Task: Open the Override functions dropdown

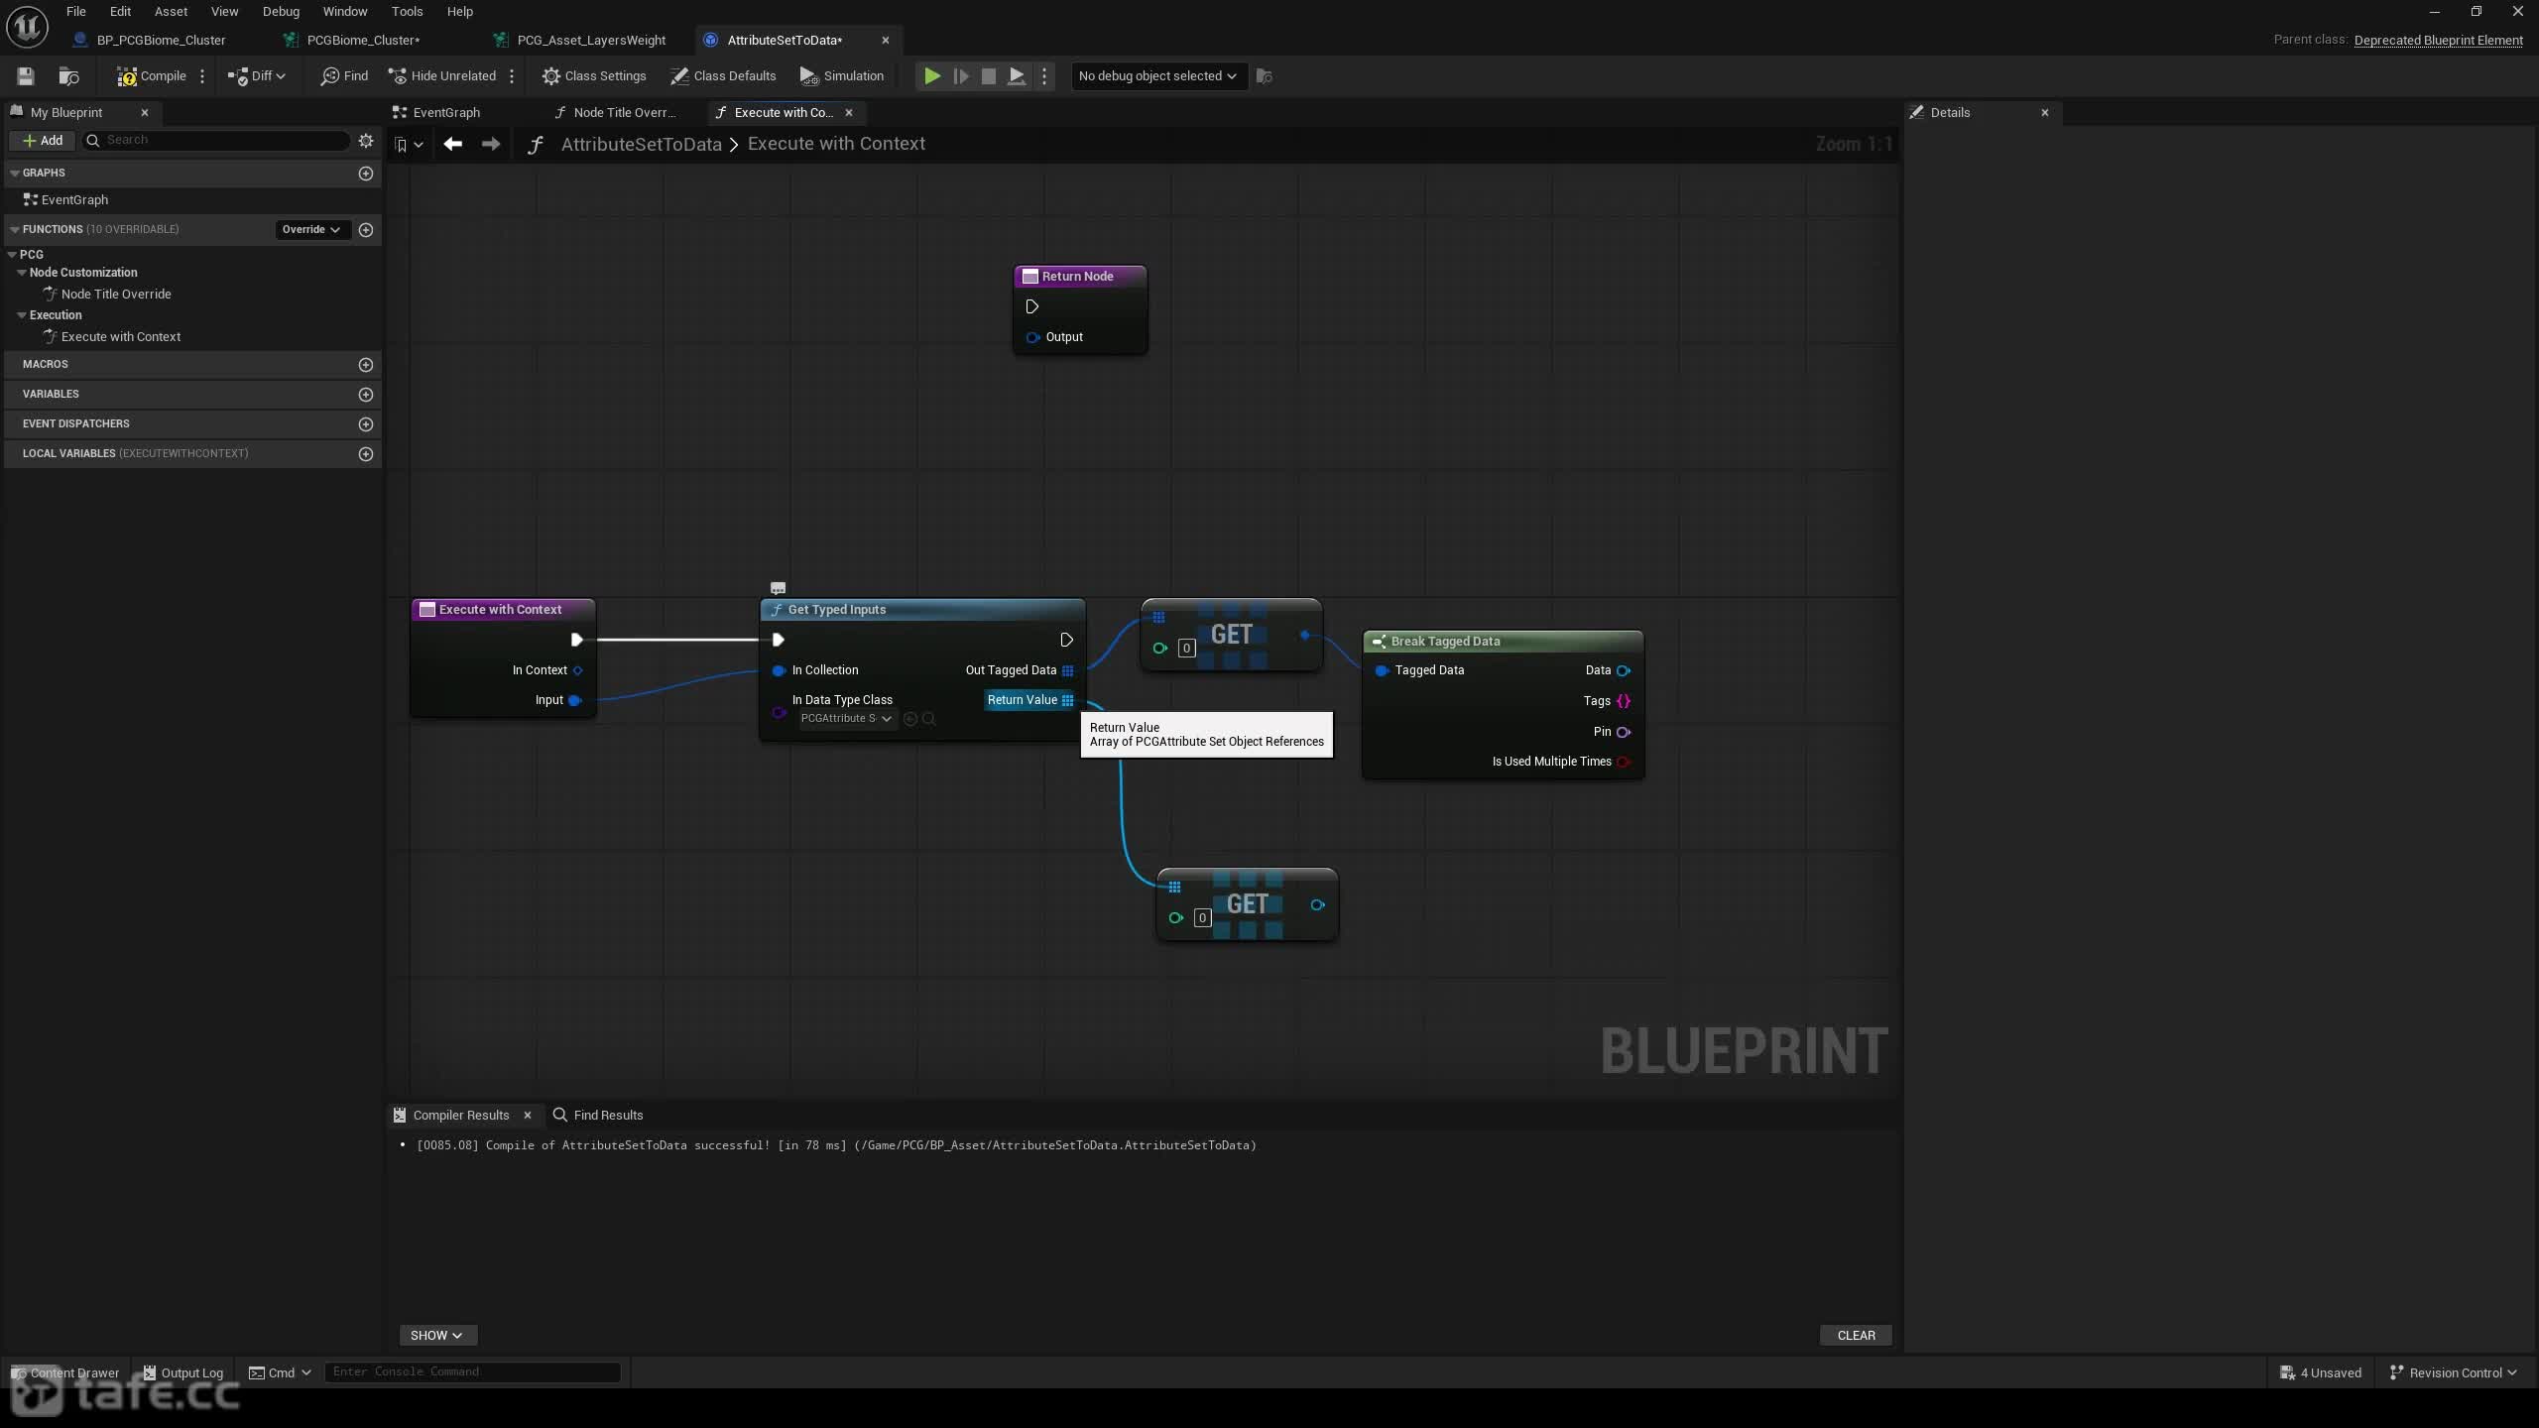Action: [310, 229]
